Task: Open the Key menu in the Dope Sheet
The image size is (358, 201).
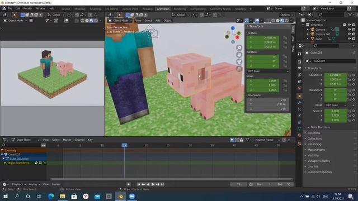Action: coord(90,140)
